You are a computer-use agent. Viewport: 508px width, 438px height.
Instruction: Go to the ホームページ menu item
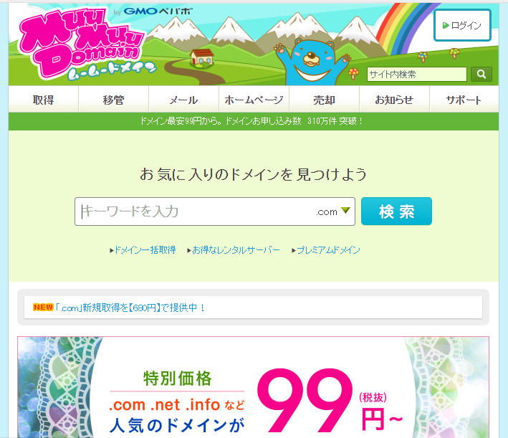pyautogui.click(x=254, y=100)
